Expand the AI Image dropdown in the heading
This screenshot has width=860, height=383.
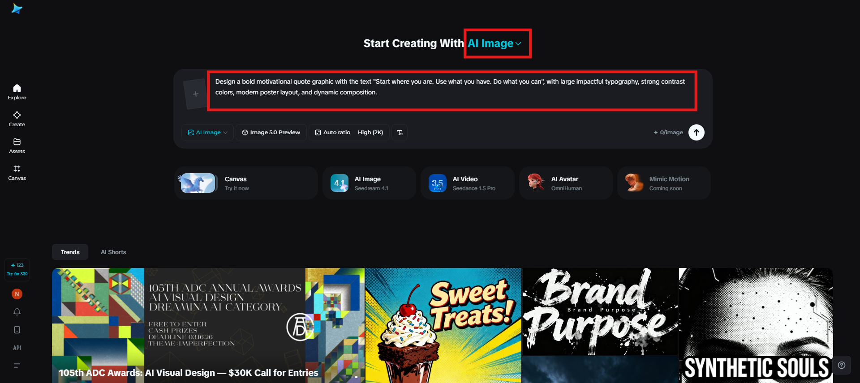pos(494,43)
